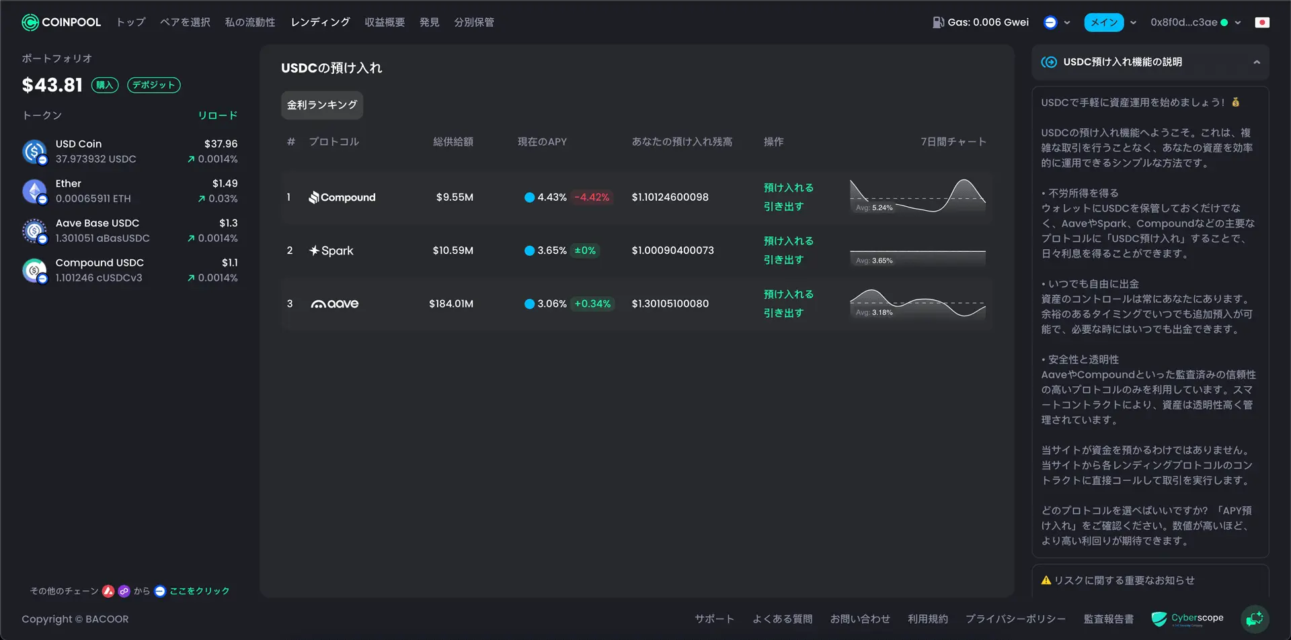
Task: Click the -4.42% APY change badge
Action: (592, 197)
